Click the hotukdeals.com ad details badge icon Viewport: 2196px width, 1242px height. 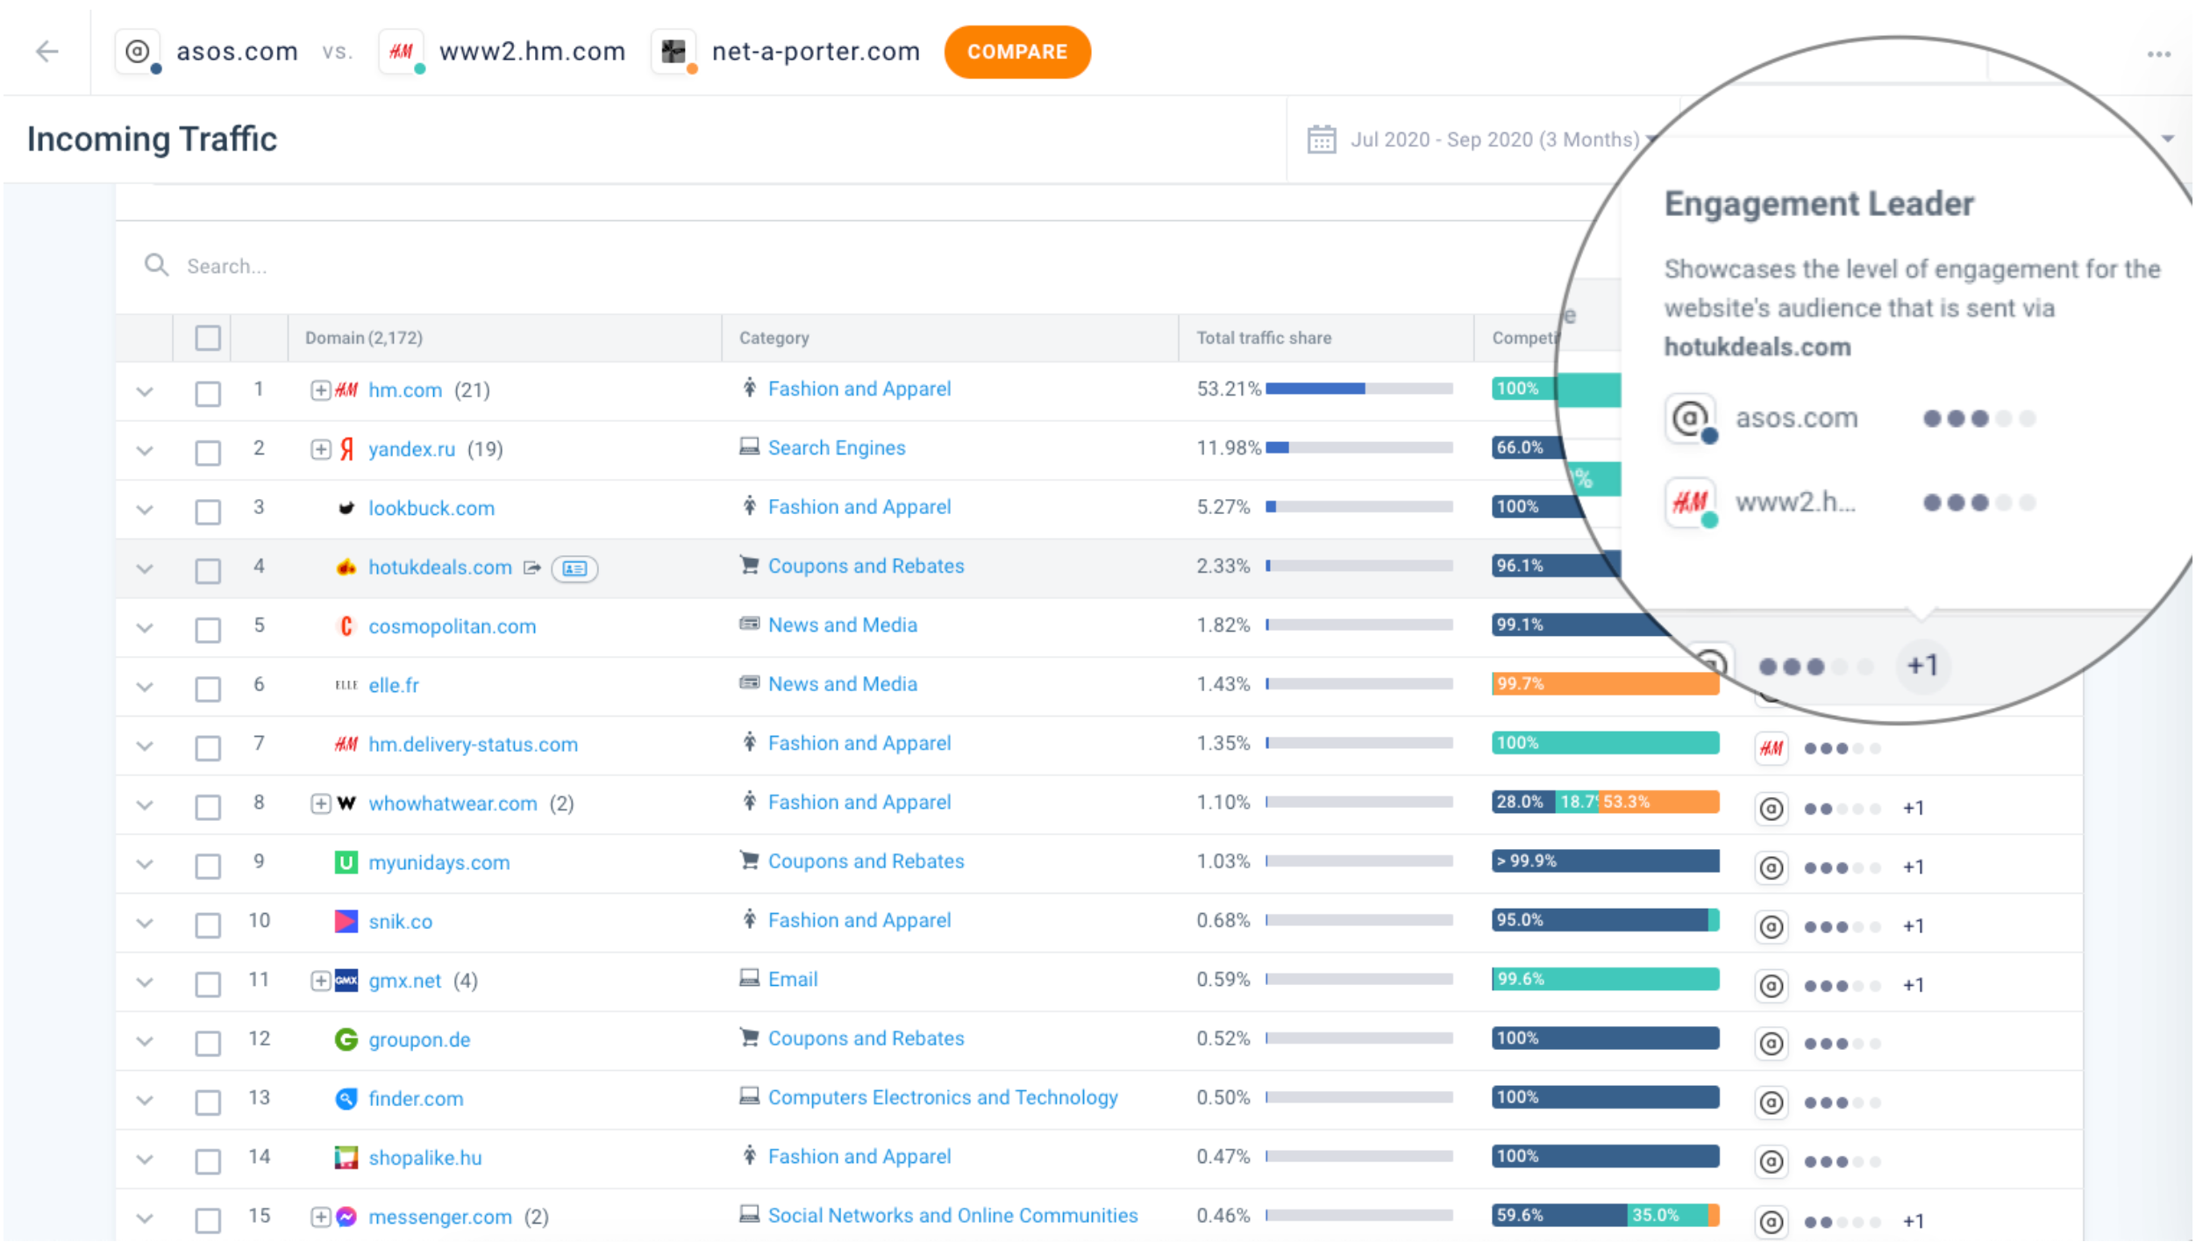574,568
